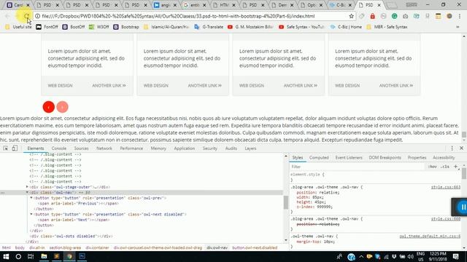This screenshot has height=262, width=467.
Task: Open File Explorer from the taskbar
Action: (x=44, y=256)
